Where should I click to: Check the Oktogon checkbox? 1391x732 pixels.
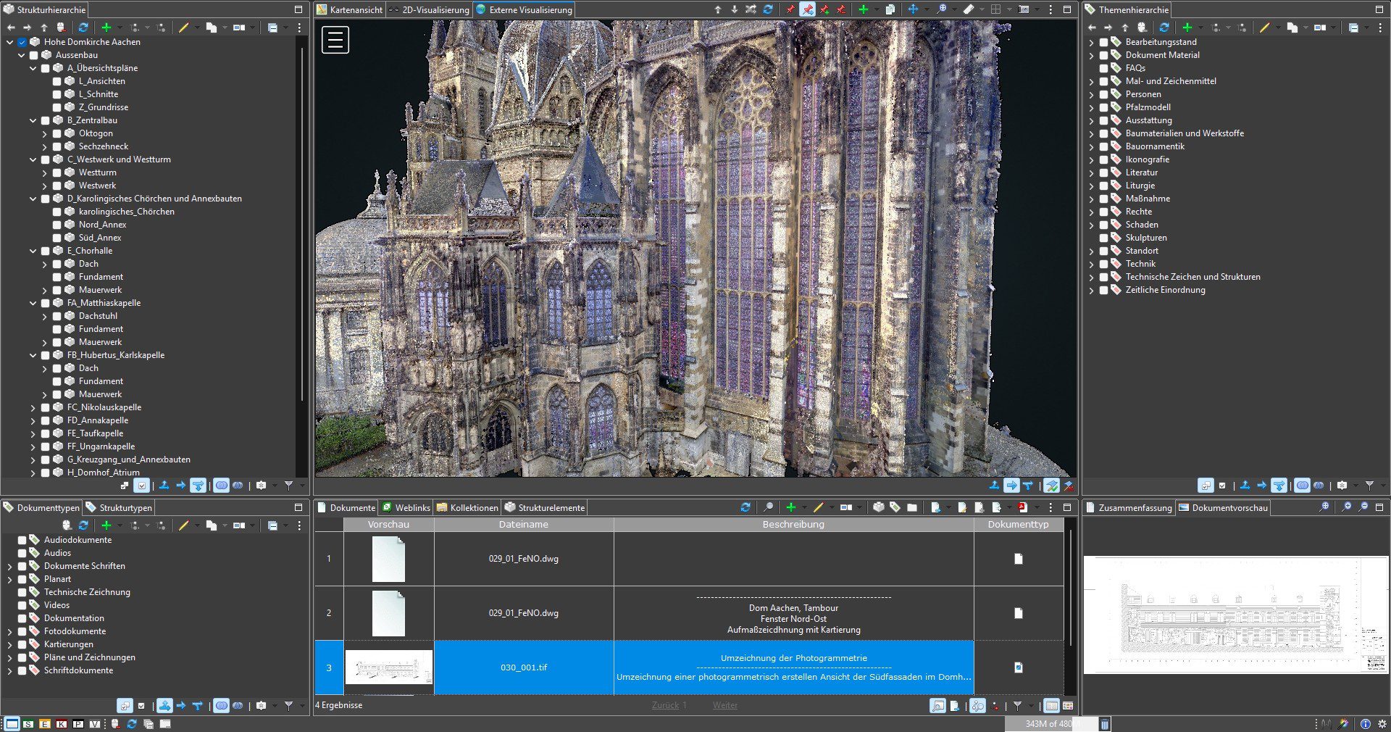coord(57,133)
